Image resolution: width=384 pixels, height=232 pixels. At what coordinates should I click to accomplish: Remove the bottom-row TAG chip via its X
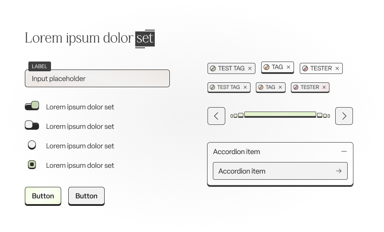click(x=280, y=87)
